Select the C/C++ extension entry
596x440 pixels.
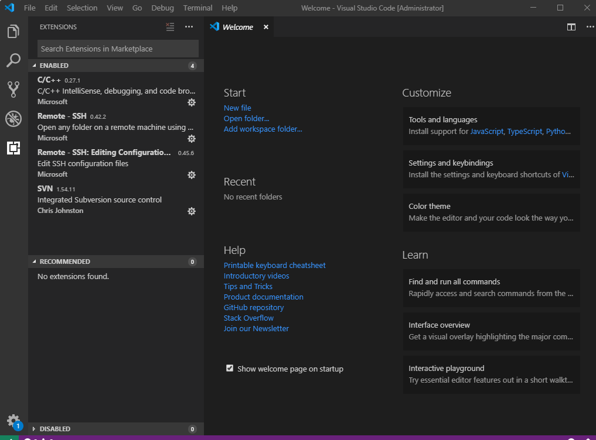(x=116, y=91)
